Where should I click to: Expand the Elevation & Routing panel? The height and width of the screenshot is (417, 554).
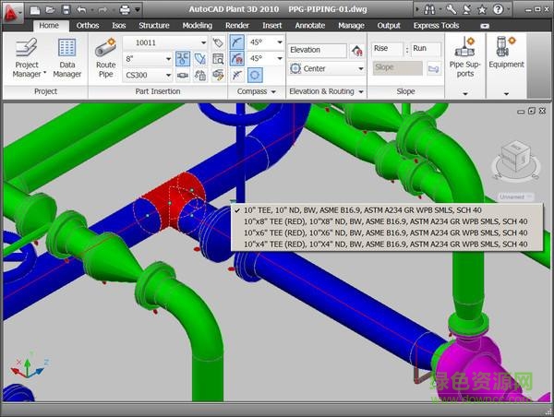click(362, 92)
